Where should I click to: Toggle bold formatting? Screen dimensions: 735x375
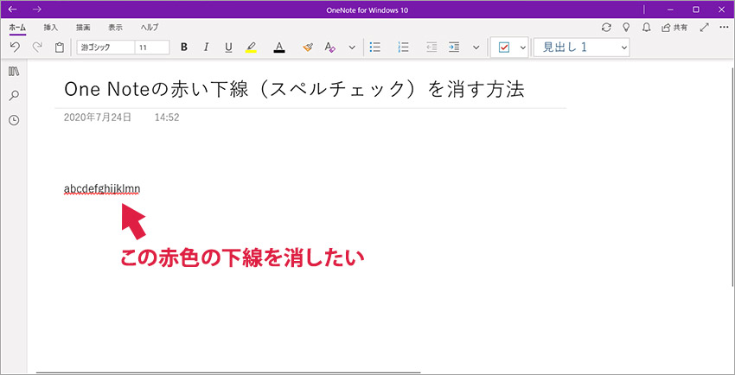click(184, 48)
